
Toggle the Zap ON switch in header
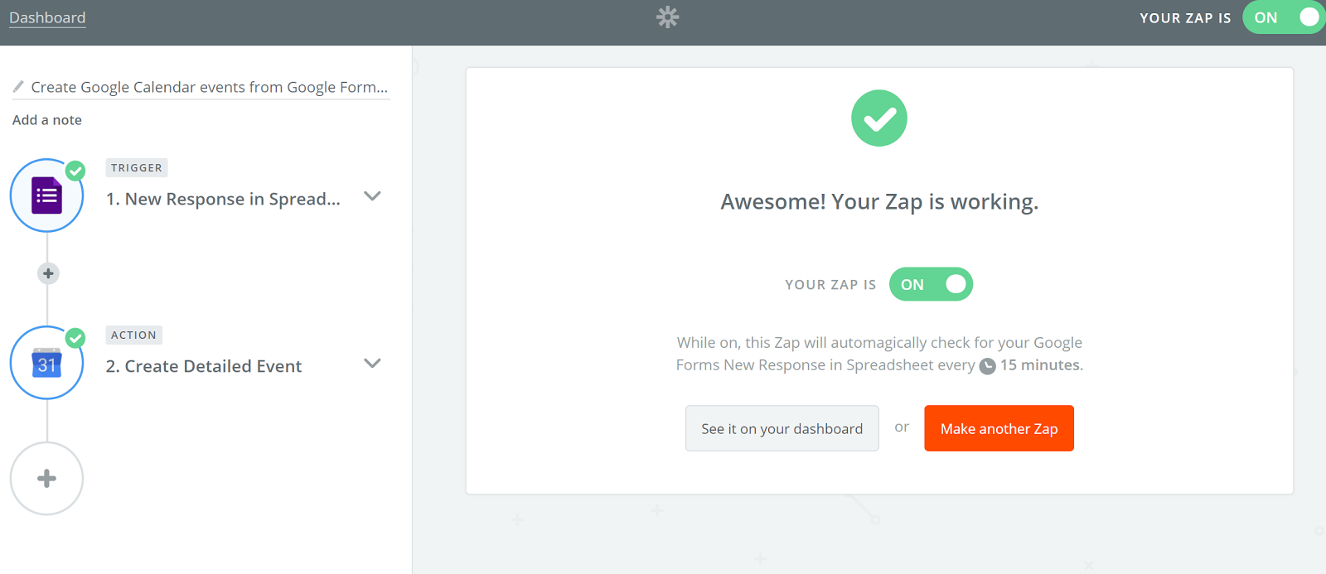[1284, 17]
